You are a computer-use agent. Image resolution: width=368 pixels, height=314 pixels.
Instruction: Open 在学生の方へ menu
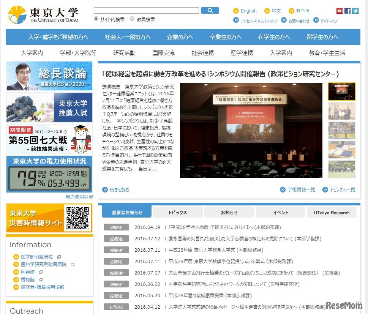click(274, 37)
